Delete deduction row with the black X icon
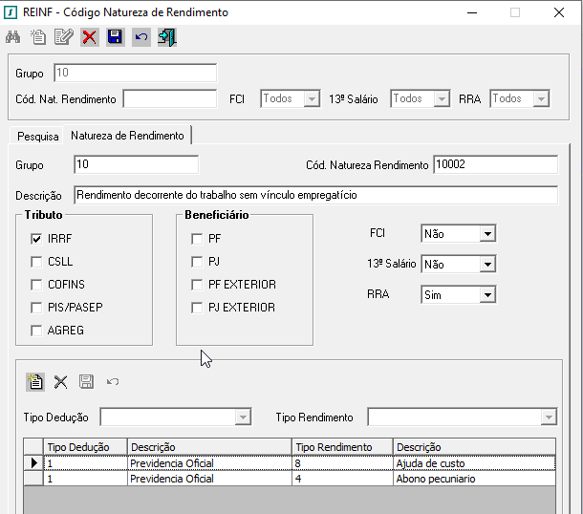Viewport: 583px width, 514px height. click(60, 382)
